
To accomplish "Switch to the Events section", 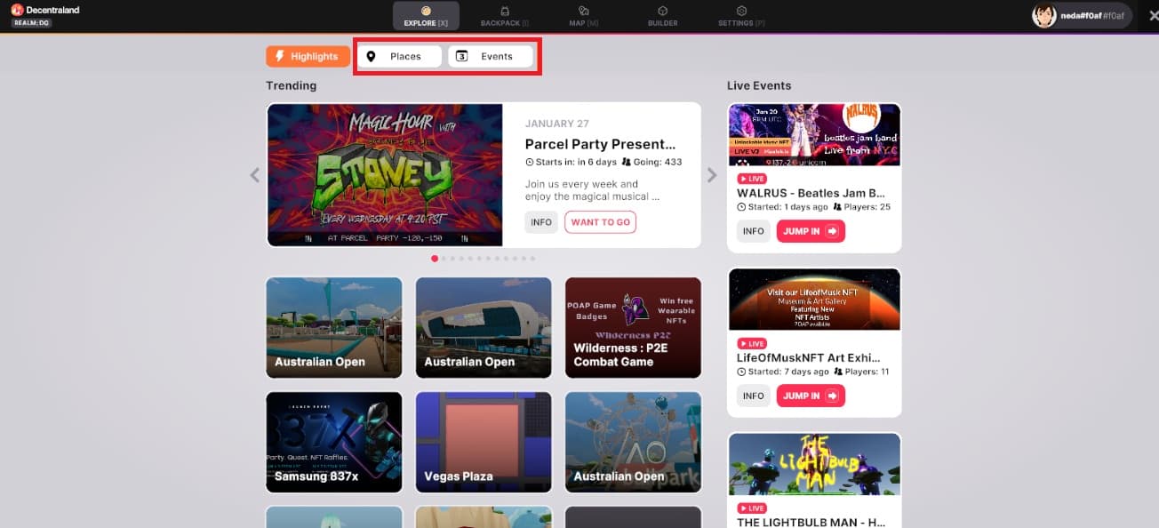I will pyautogui.click(x=491, y=56).
